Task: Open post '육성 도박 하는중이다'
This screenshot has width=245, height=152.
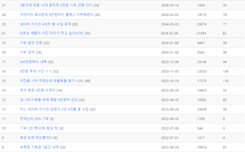Action: click(x=36, y=138)
